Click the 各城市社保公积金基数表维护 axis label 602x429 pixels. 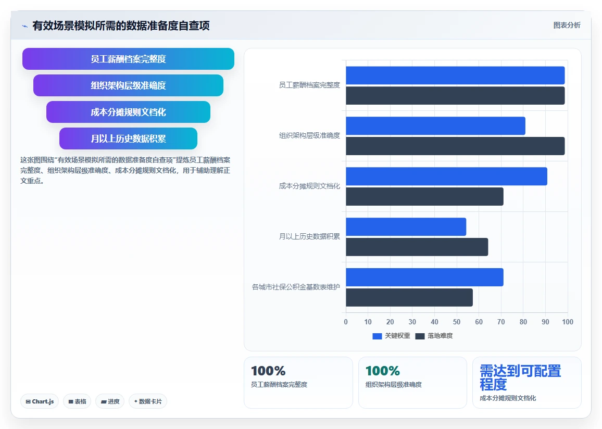296,287
